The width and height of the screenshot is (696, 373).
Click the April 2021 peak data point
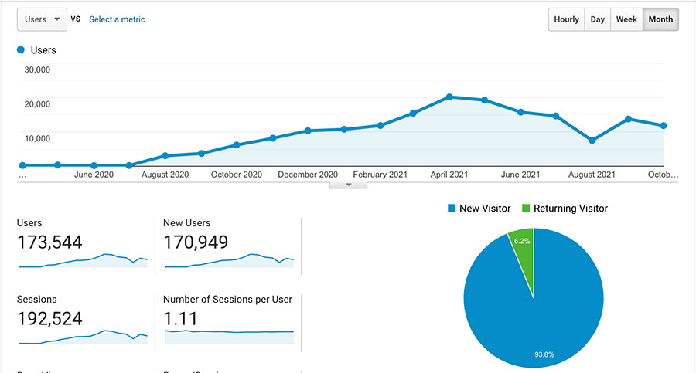[449, 97]
